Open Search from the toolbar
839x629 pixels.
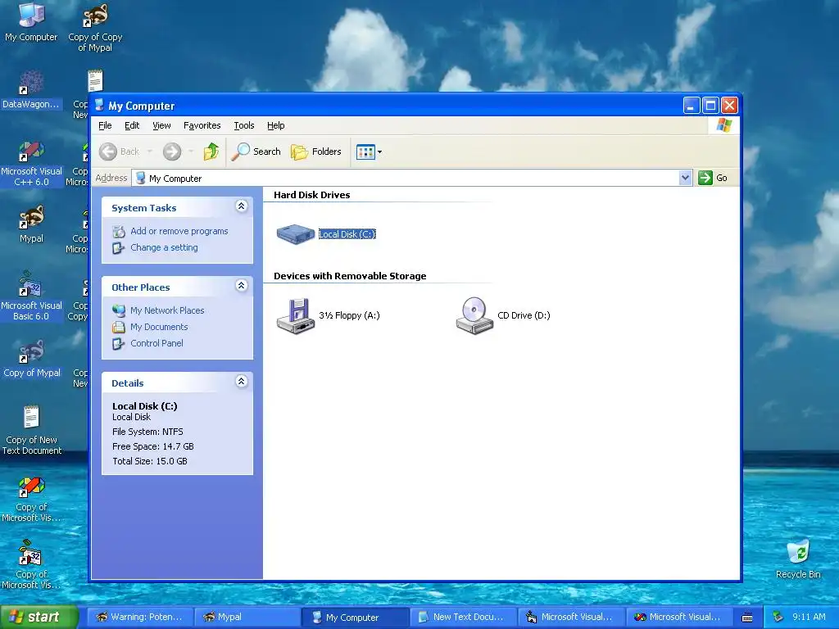click(256, 152)
